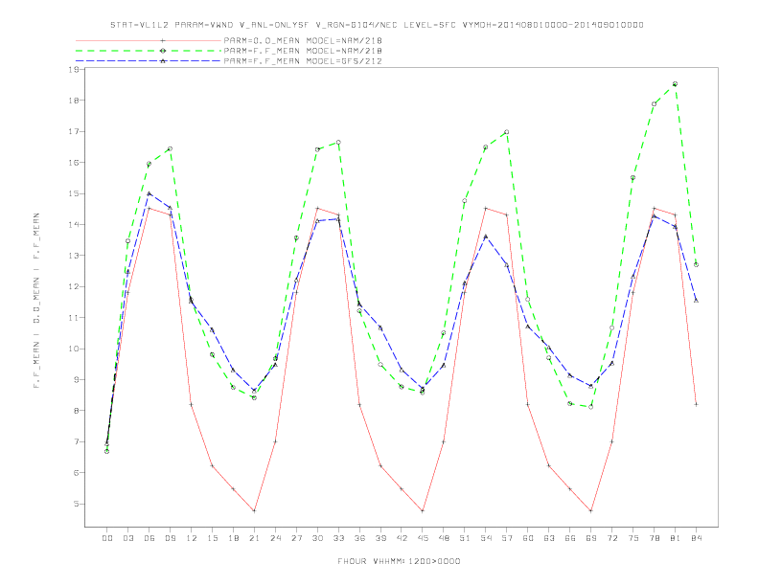Viewport: 759px width, 586px height.
Task: Click x-axis tick label 12
Action: (x=192, y=538)
